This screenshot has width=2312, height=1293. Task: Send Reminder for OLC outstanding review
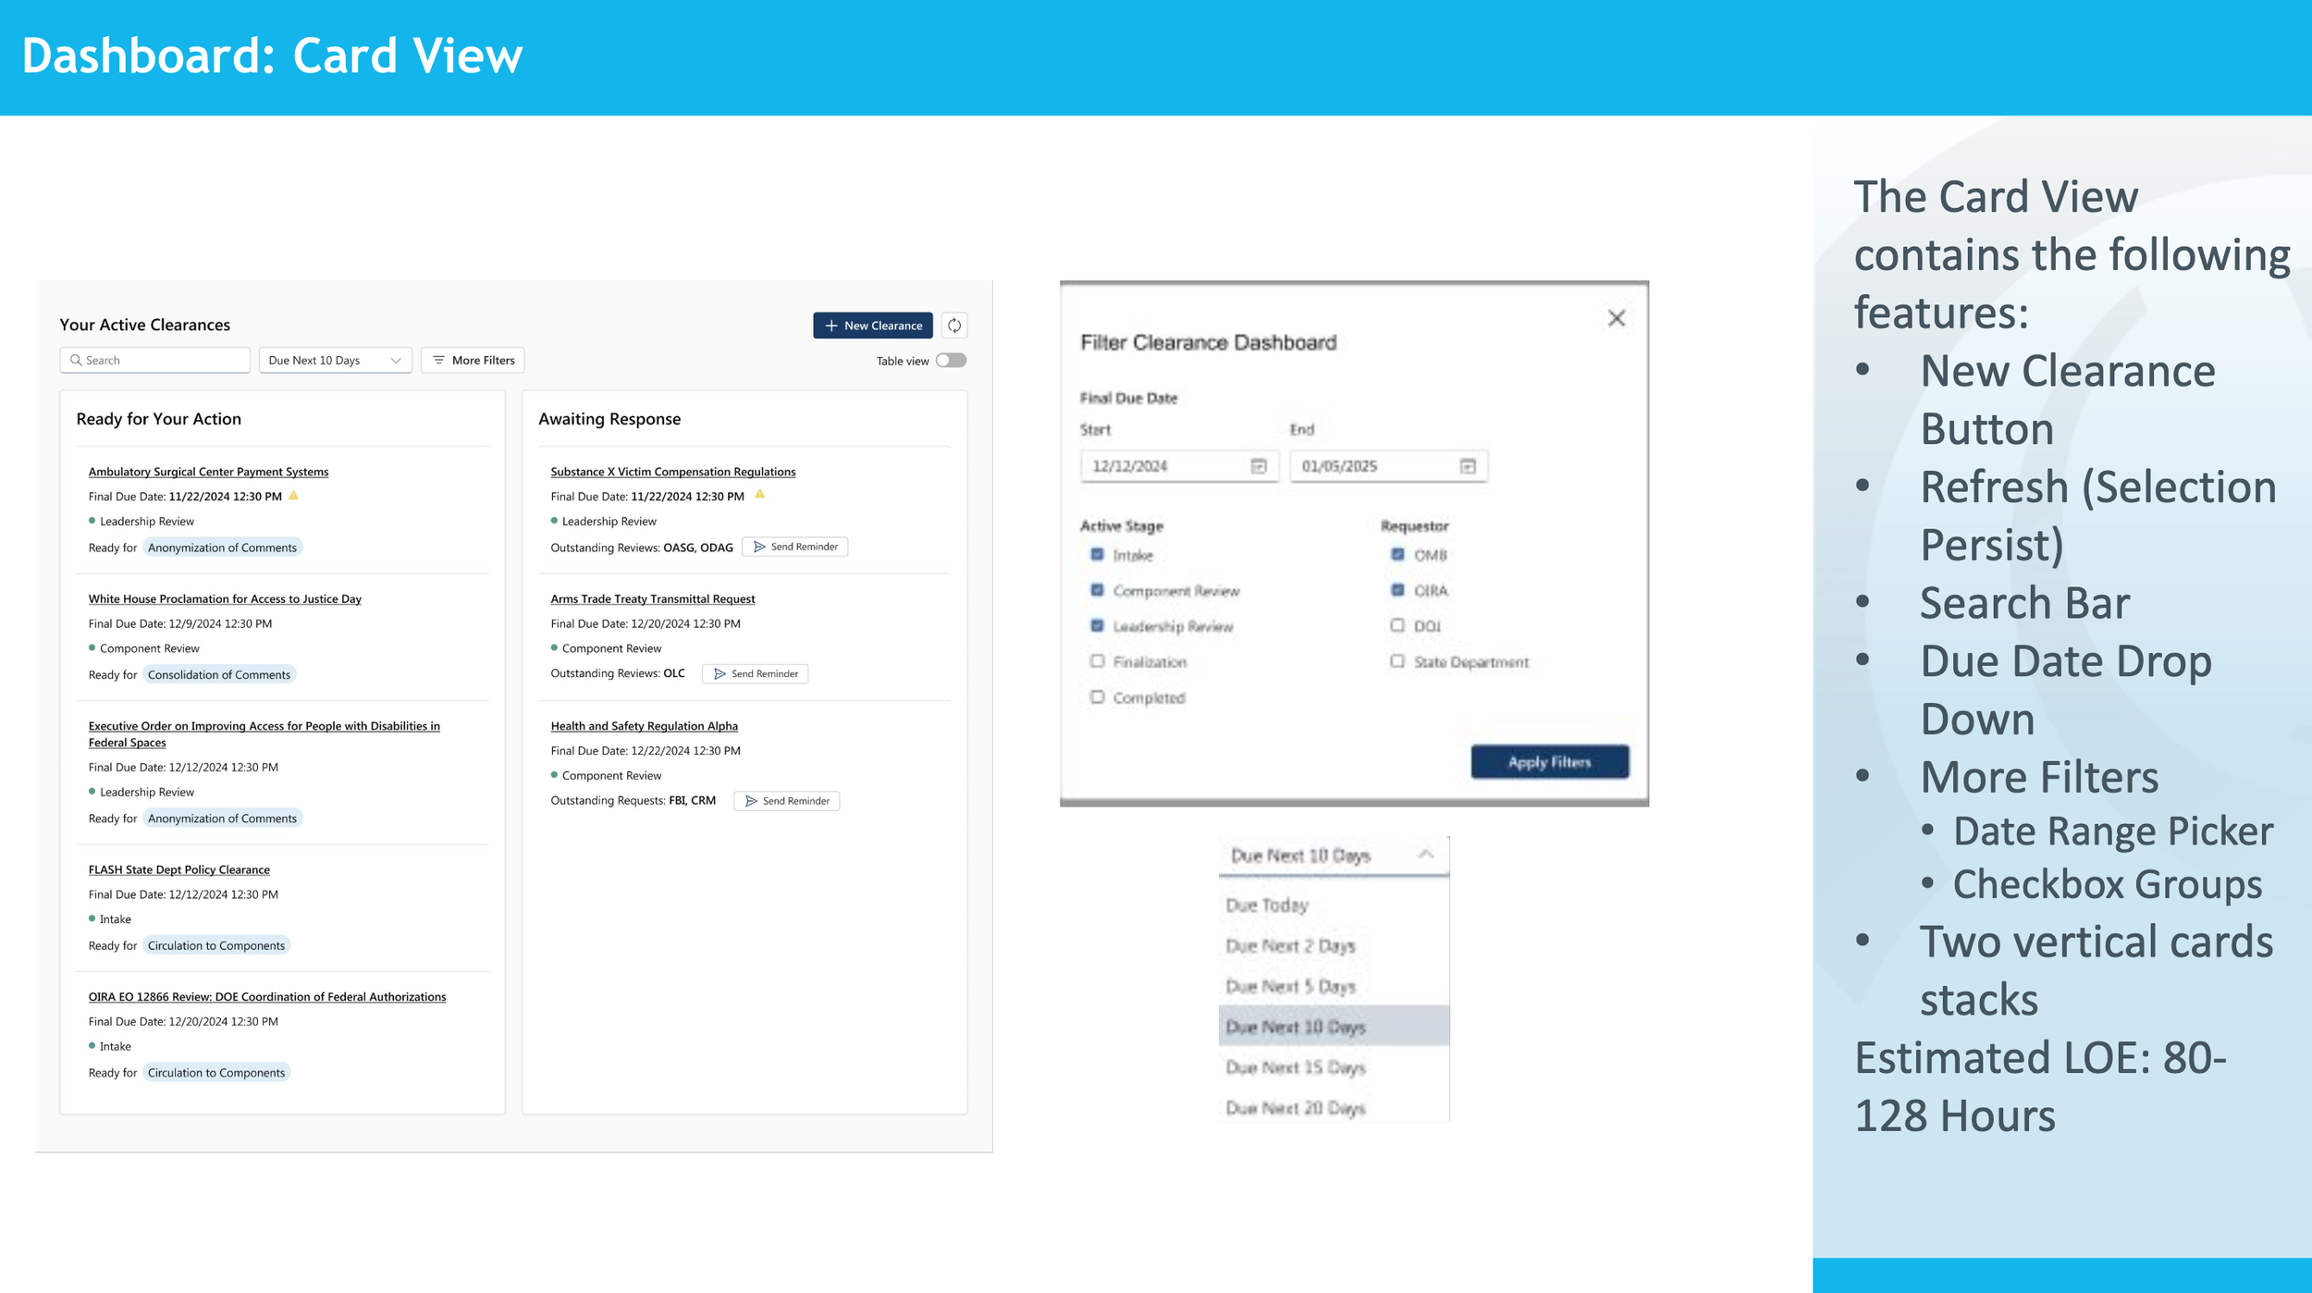click(x=755, y=674)
